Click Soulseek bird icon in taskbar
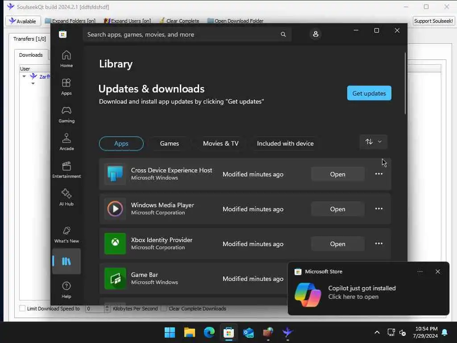 (x=287, y=332)
